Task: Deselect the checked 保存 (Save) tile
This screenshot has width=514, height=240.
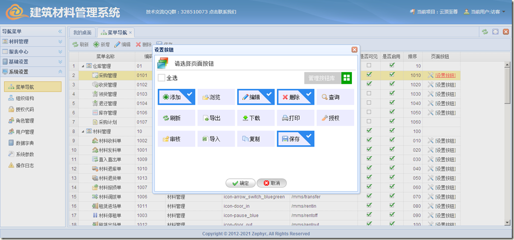Action: click(x=295, y=139)
